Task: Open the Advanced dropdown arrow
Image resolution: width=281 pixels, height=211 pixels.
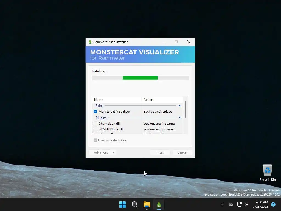Action: (114, 152)
